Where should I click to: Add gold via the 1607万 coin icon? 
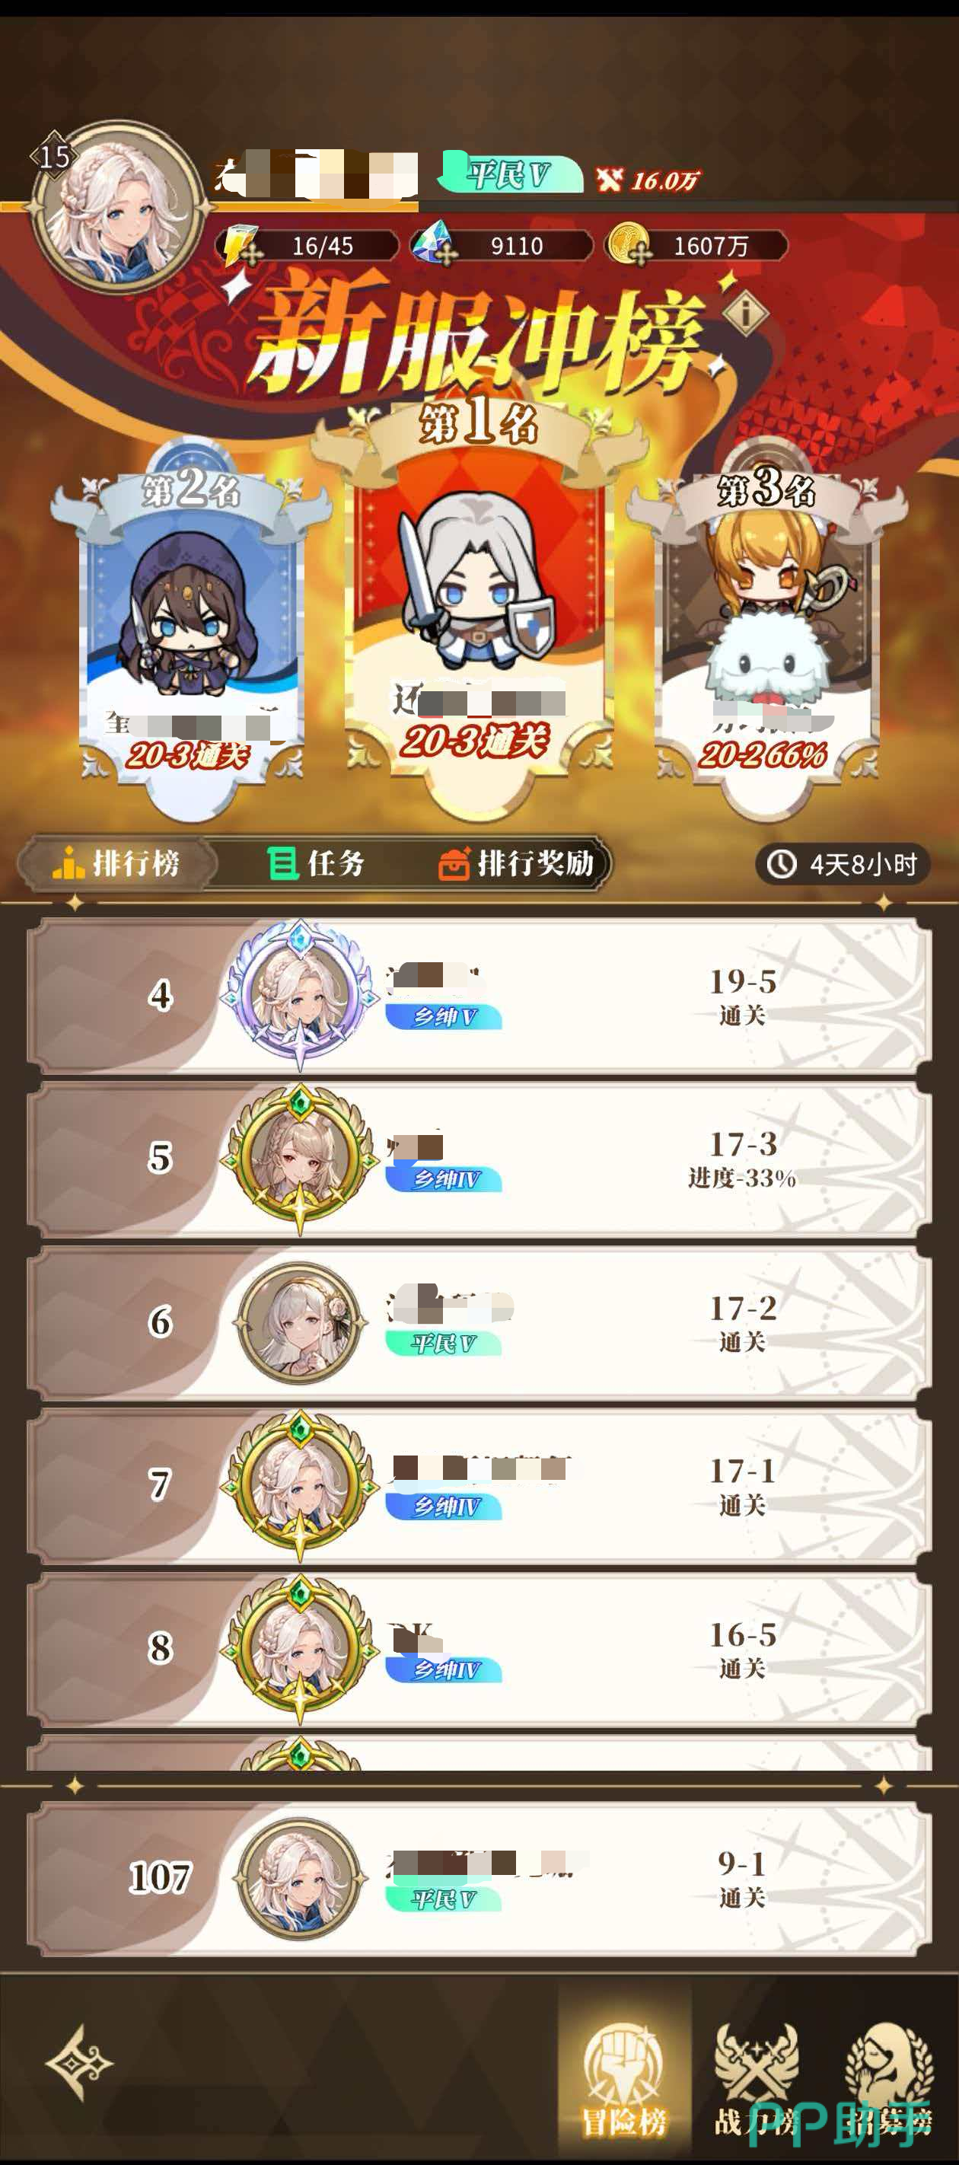[629, 244]
